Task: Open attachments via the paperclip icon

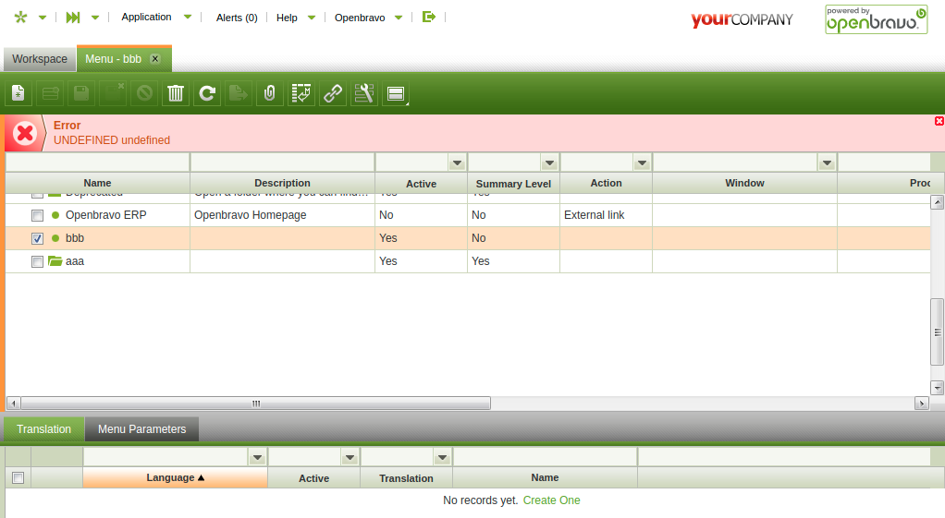Action: 269,93
